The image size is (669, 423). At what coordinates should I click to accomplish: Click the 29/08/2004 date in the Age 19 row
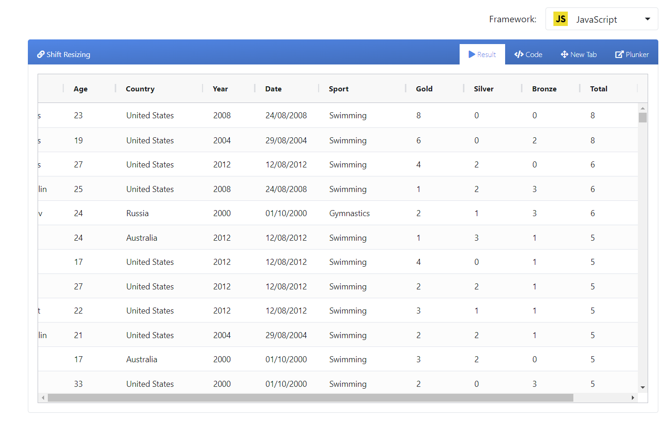(286, 141)
